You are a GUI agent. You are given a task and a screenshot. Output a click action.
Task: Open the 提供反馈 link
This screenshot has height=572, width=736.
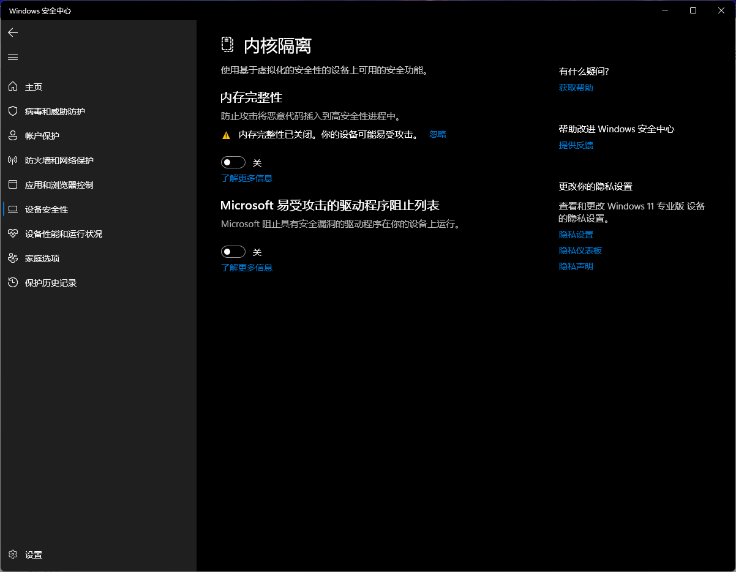[576, 145]
